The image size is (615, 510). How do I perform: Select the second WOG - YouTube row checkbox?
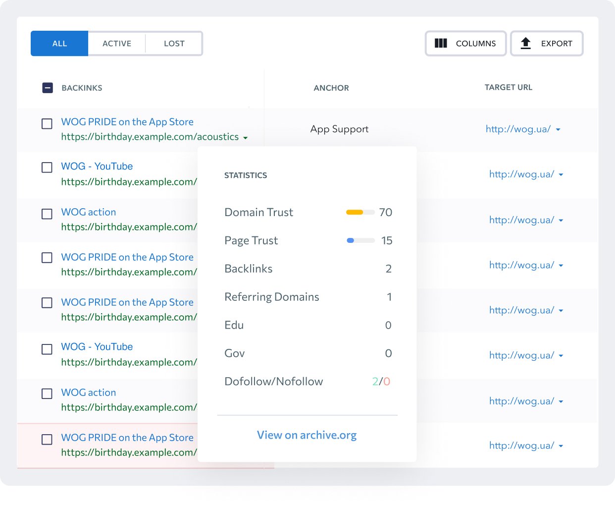(47, 349)
